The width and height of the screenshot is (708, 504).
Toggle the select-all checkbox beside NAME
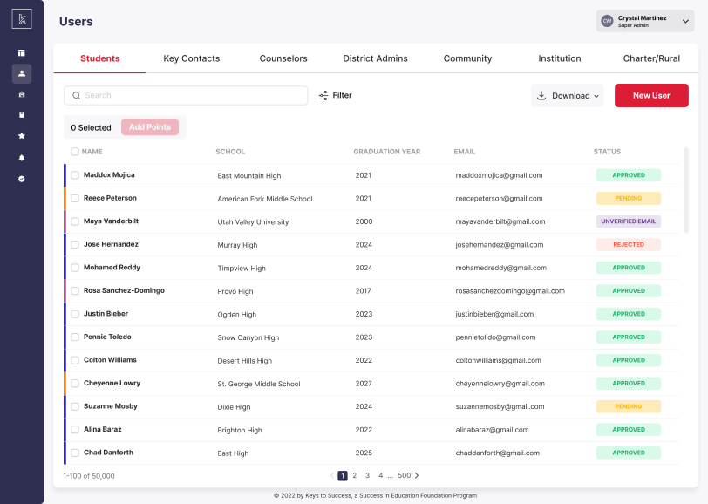click(x=75, y=152)
